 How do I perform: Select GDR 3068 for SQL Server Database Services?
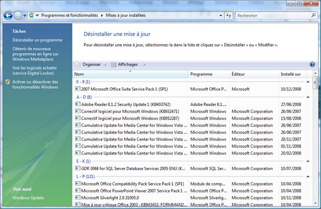(133, 169)
